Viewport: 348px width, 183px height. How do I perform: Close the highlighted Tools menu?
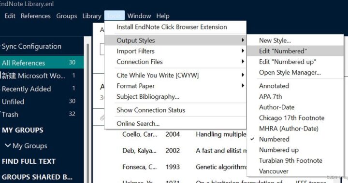point(115,16)
